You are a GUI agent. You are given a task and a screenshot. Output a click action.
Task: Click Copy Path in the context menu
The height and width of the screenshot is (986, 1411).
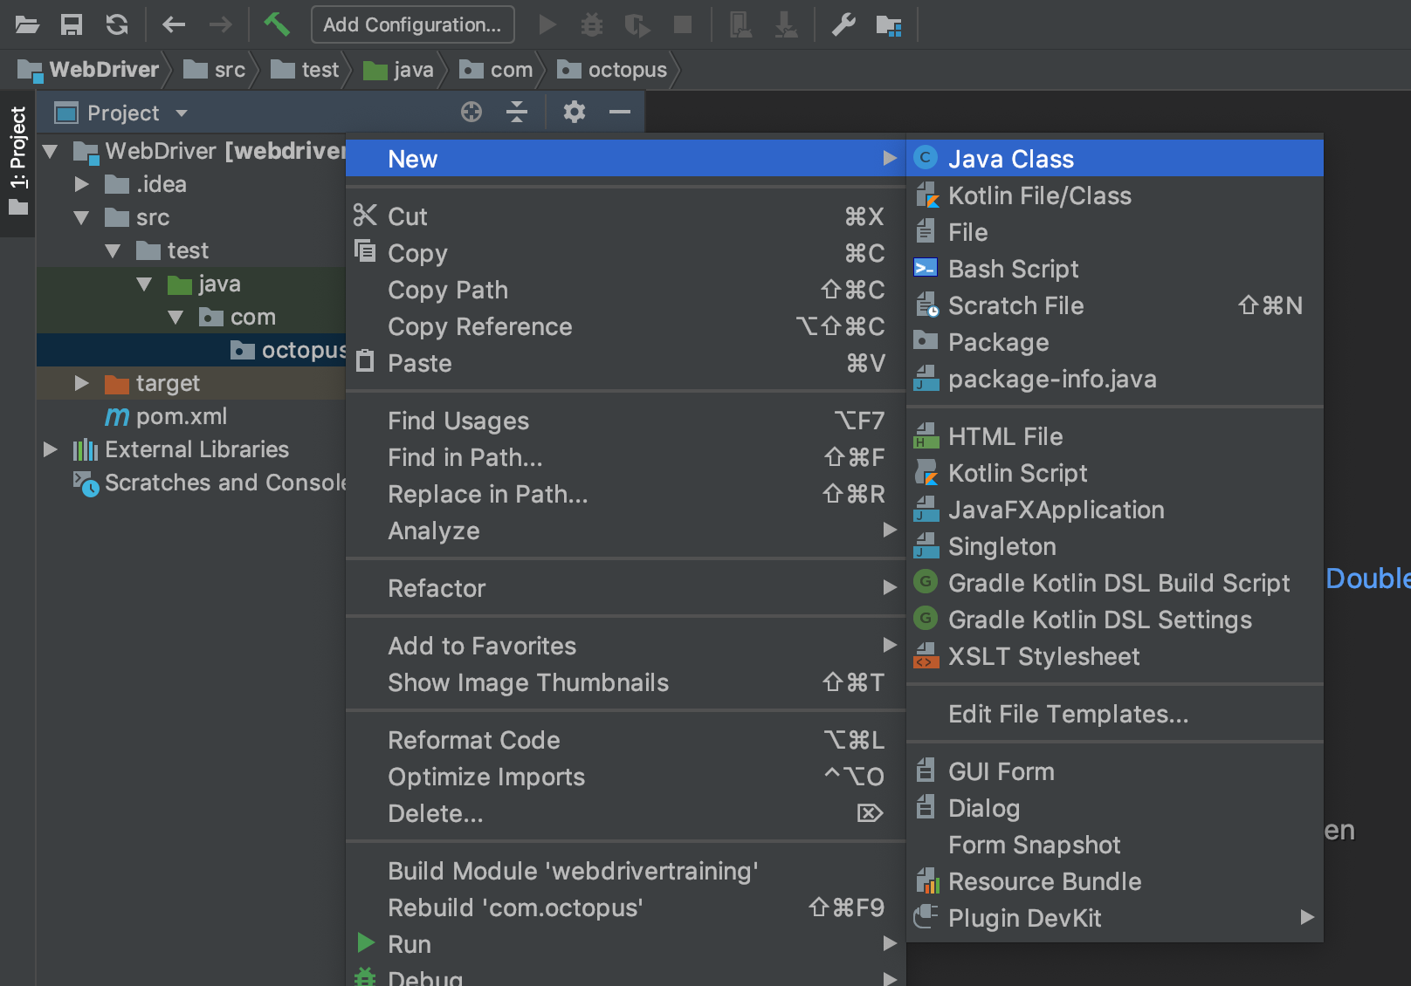point(447,290)
